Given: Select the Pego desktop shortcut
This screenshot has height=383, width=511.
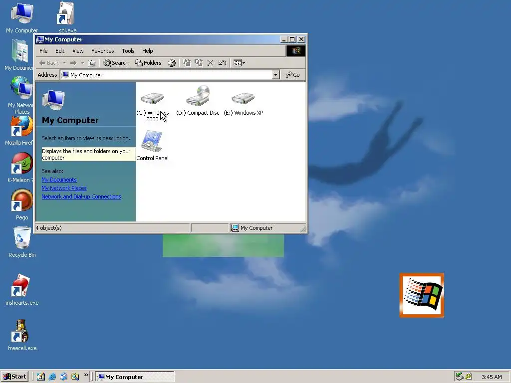Looking at the screenshot, I should (x=22, y=203).
